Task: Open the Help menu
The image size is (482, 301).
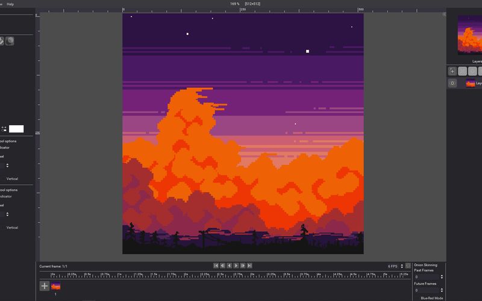Action: click(10, 4)
